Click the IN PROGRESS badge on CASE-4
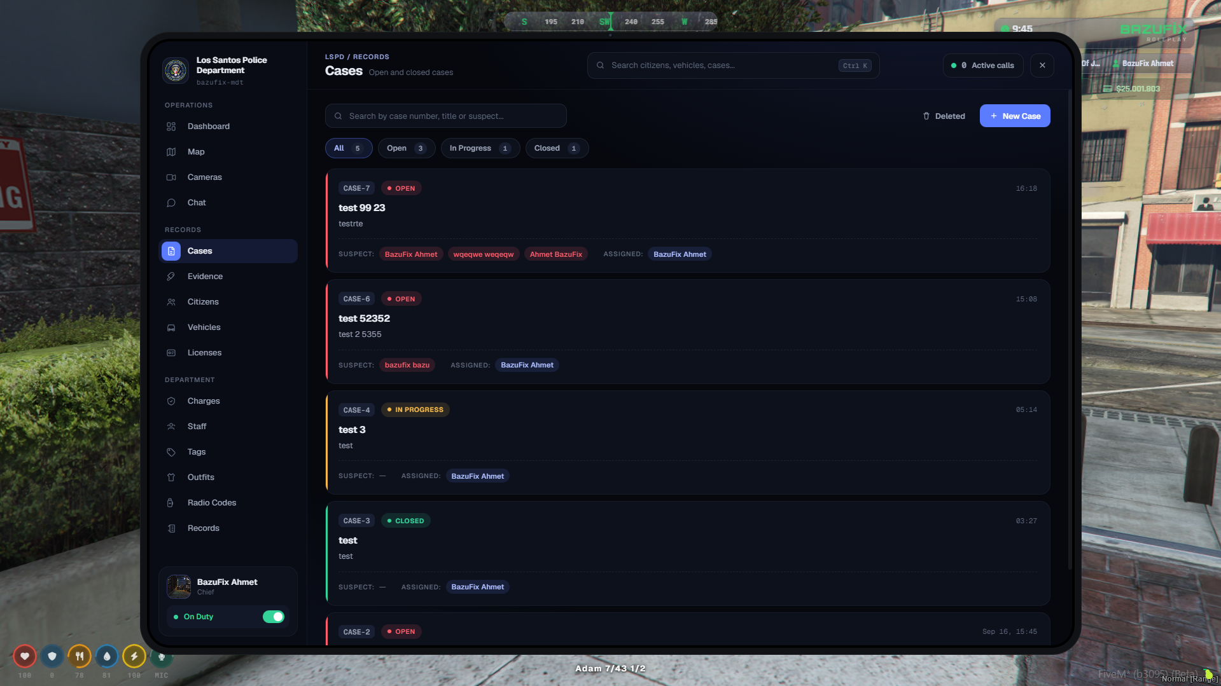The height and width of the screenshot is (686, 1221). (415, 410)
